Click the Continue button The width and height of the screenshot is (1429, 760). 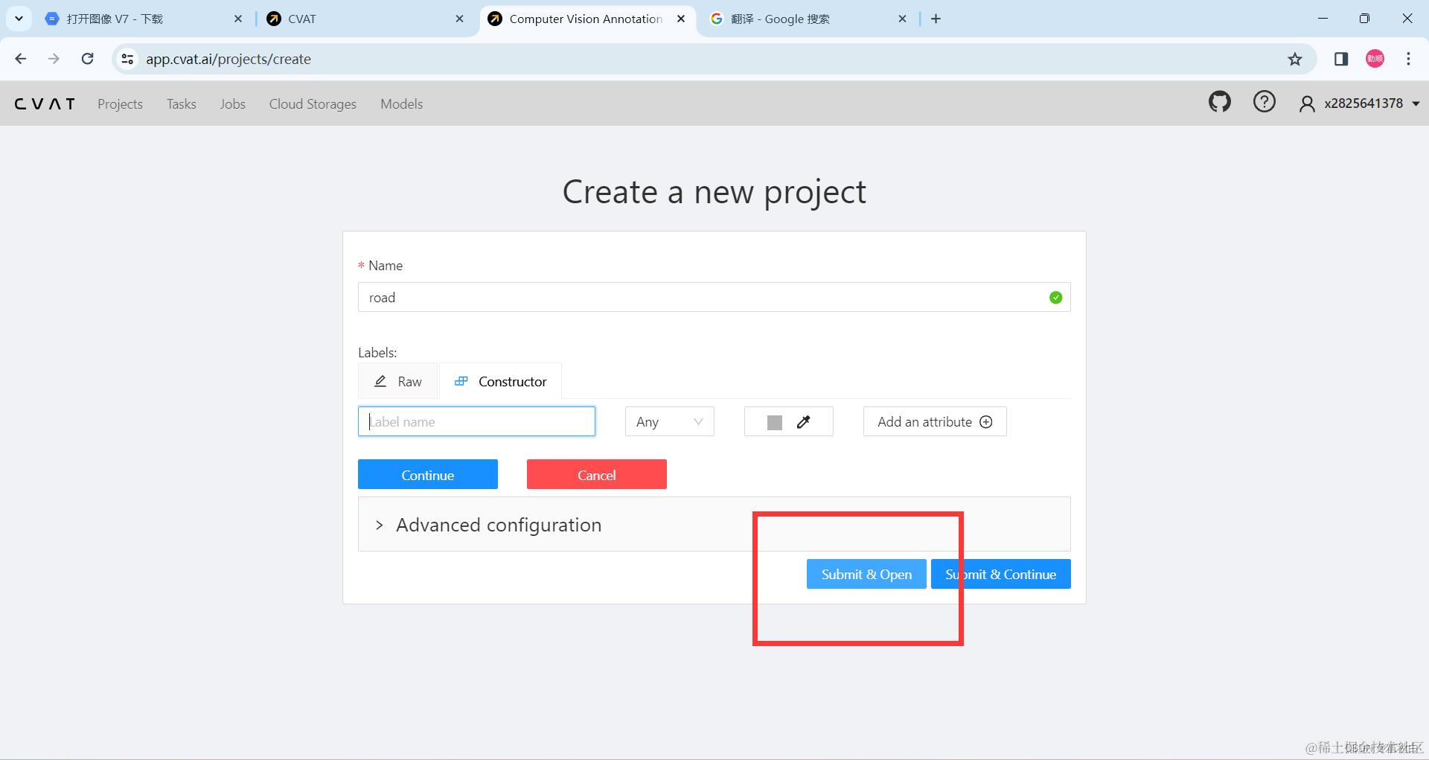pos(428,474)
